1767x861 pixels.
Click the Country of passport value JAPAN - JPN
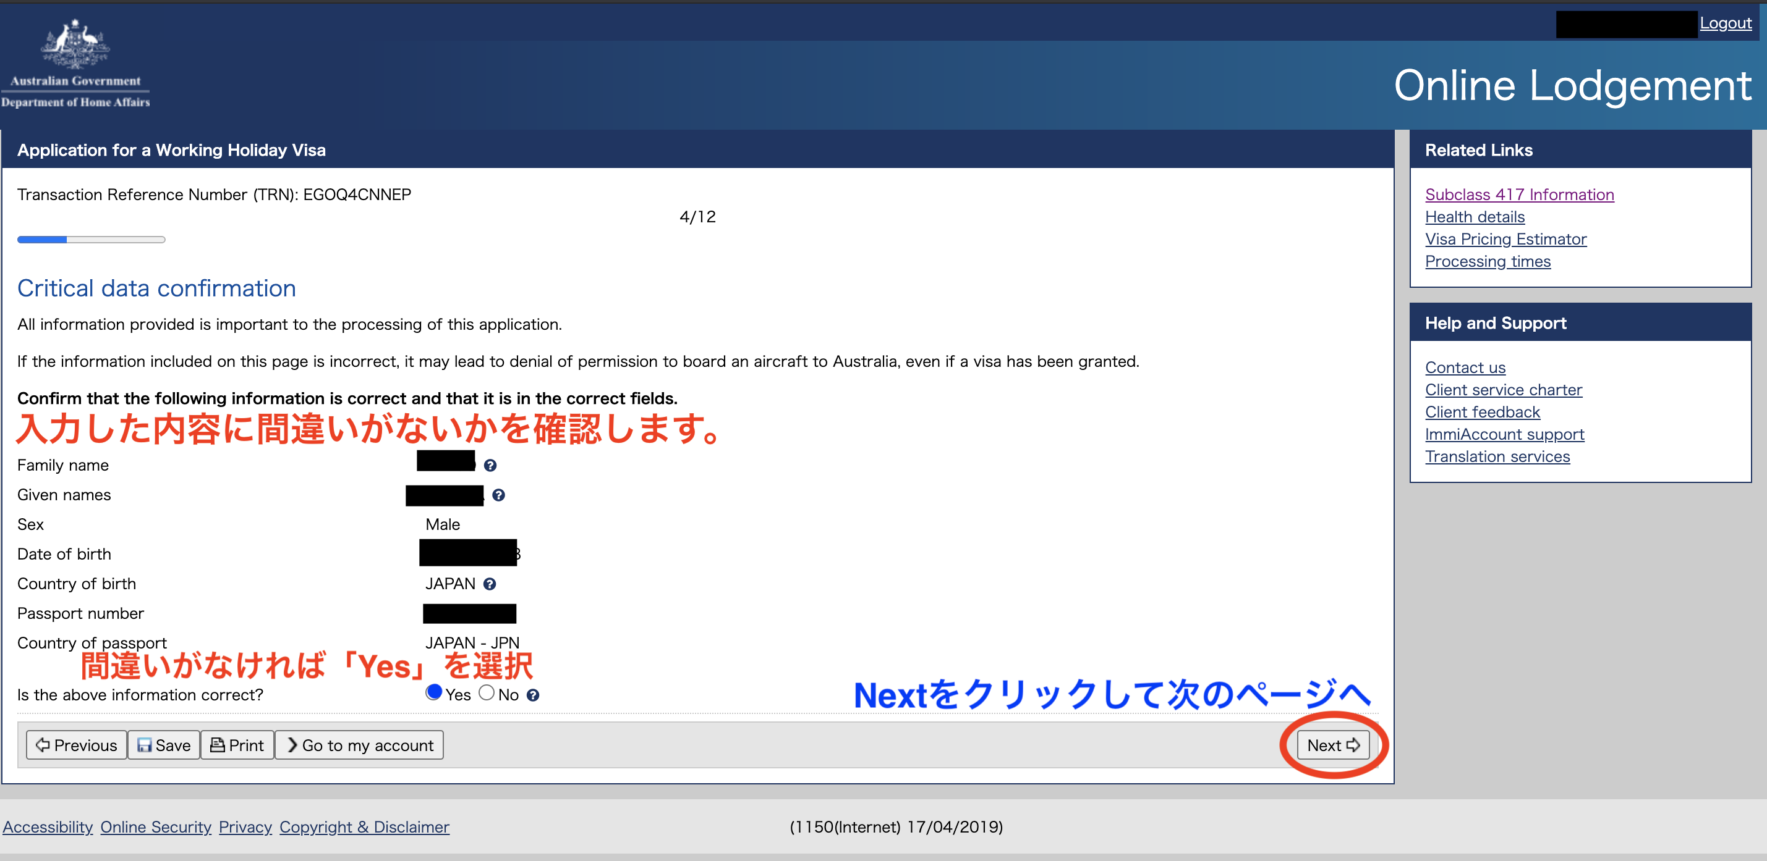[472, 643]
